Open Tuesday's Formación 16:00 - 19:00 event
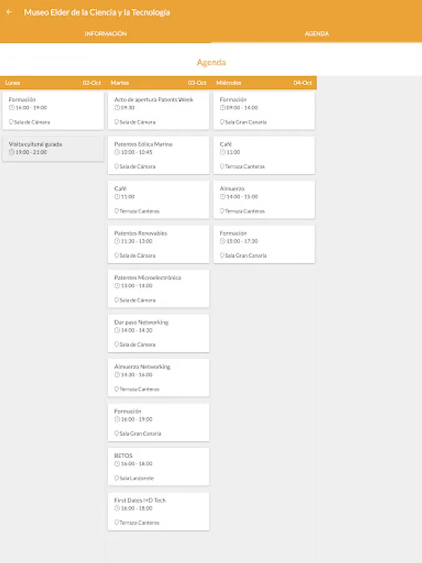 pyautogui.click(x=158, y=422)
